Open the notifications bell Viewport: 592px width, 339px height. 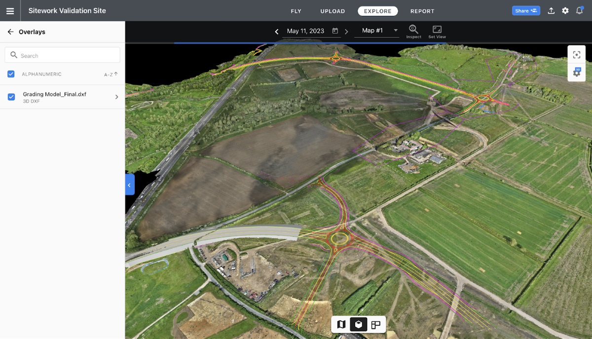tap(580, 11)
